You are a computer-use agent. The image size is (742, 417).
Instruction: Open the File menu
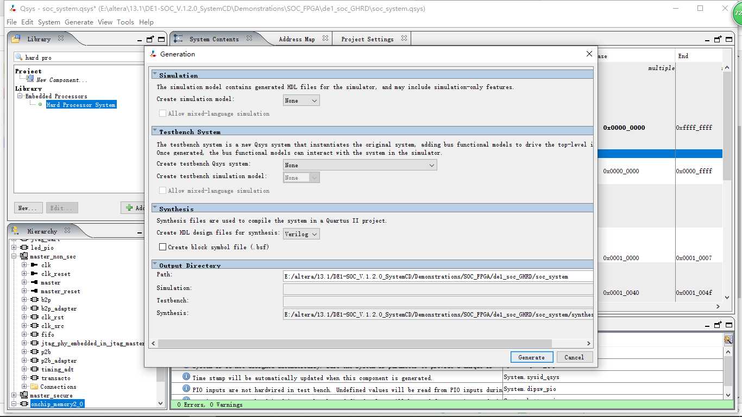11,22
